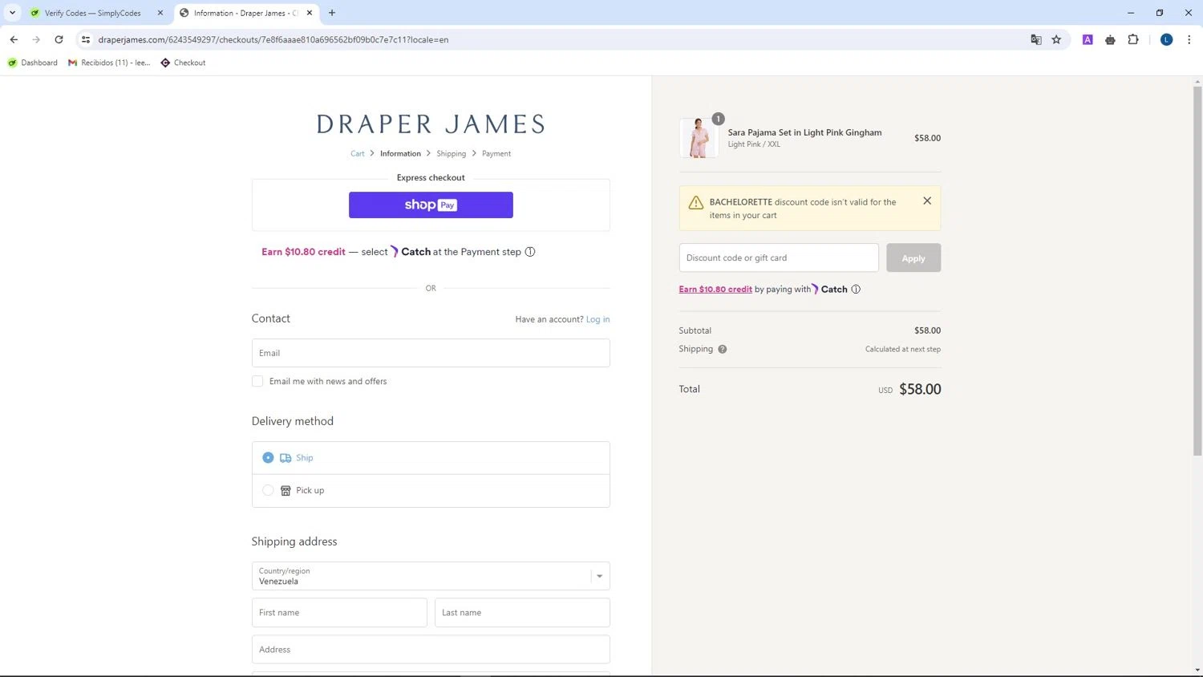Go back to the previous page
Viewport: 1203px width, 677px height.
pyautogui.click(x=14, y=39)
